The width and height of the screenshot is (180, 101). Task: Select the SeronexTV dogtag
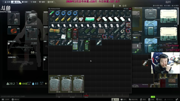click(128, 19)
